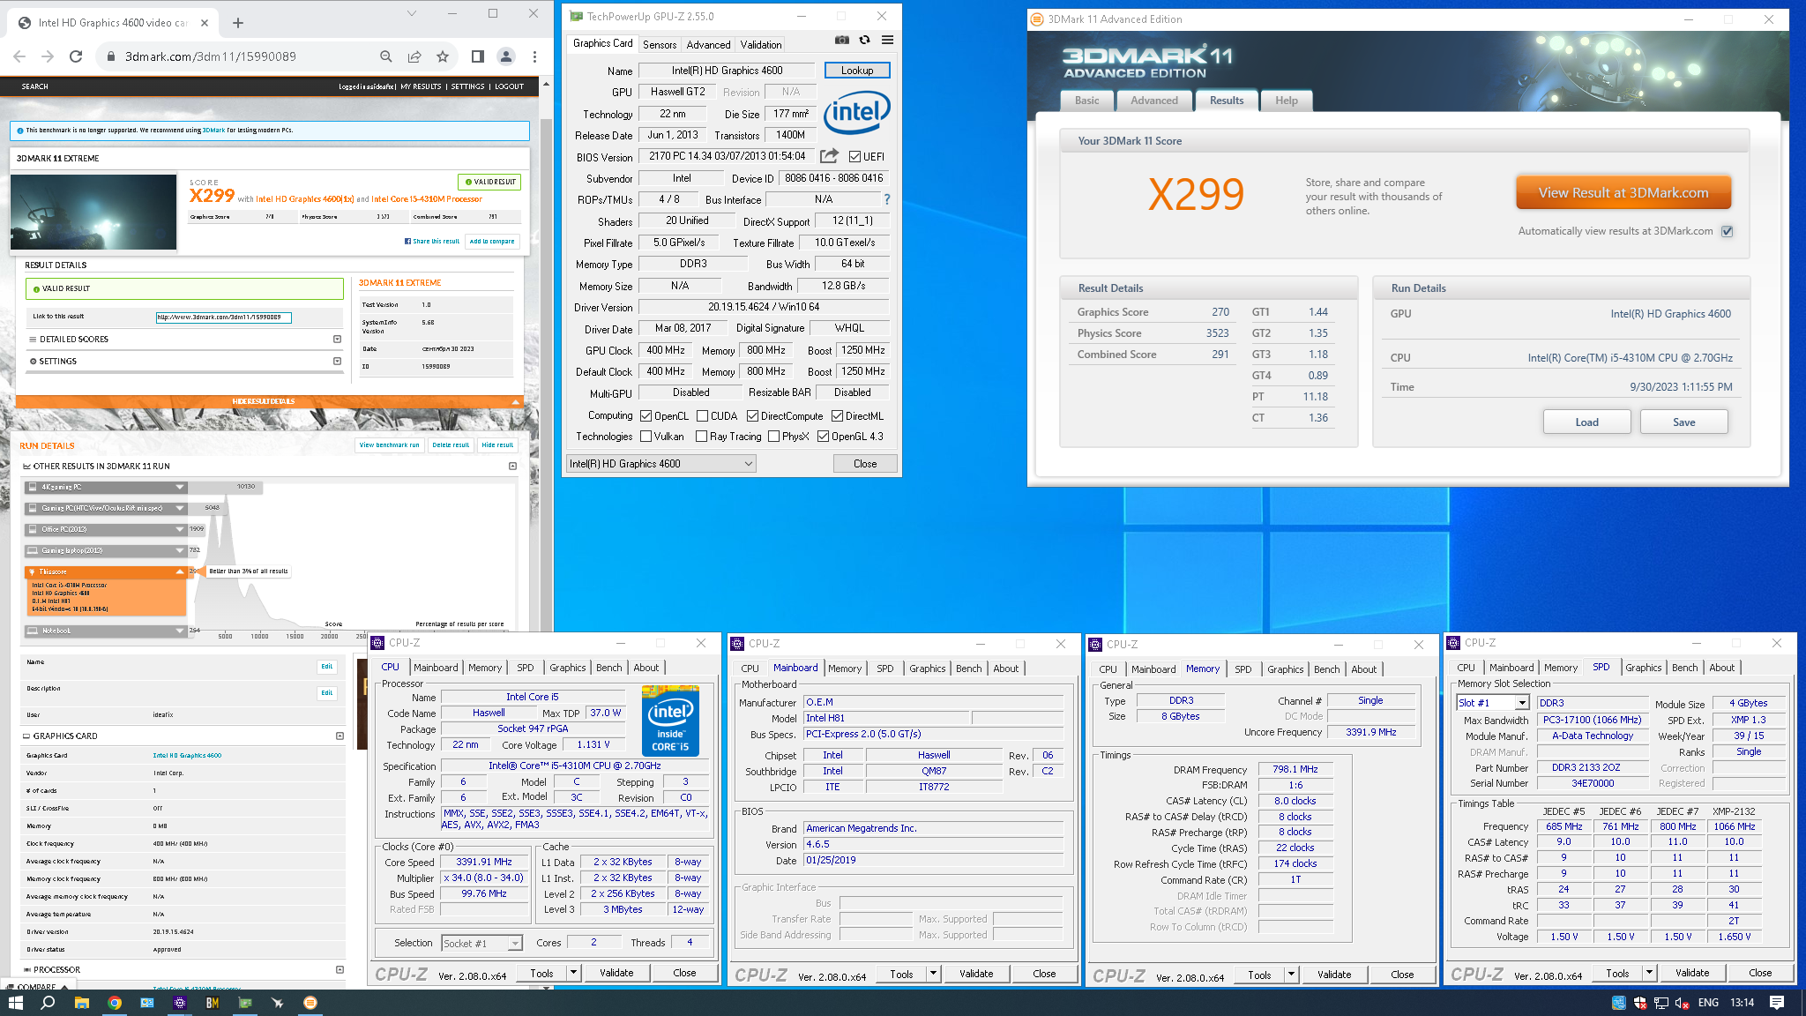Screen dimensions: 1806x1016
Task: Click the Chrome address bar URL
Action: click(x=210, y=56)
